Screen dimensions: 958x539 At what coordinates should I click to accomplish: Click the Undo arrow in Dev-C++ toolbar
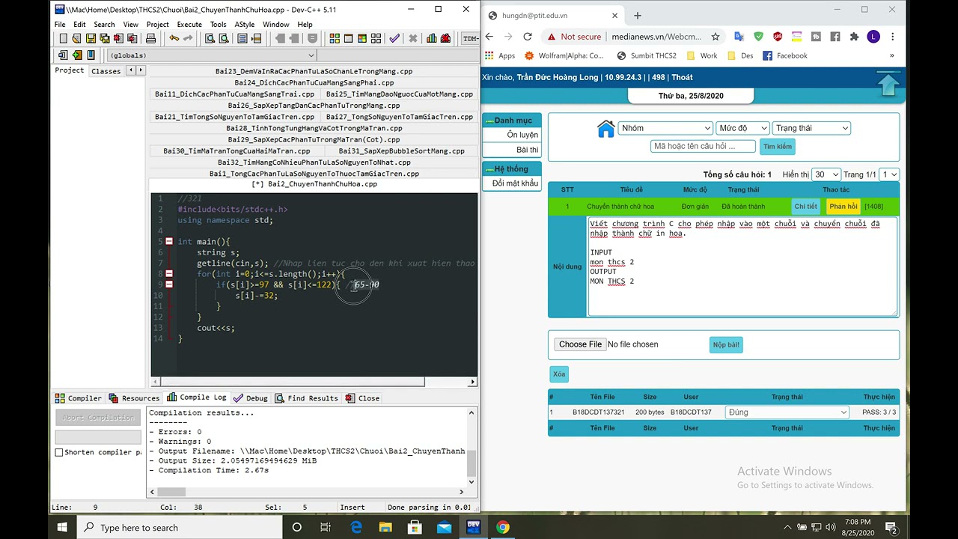(174, 39)
